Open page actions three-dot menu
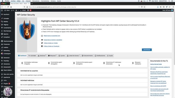The height and width of the screenshot is (98, 175). (x=139, y=7)
